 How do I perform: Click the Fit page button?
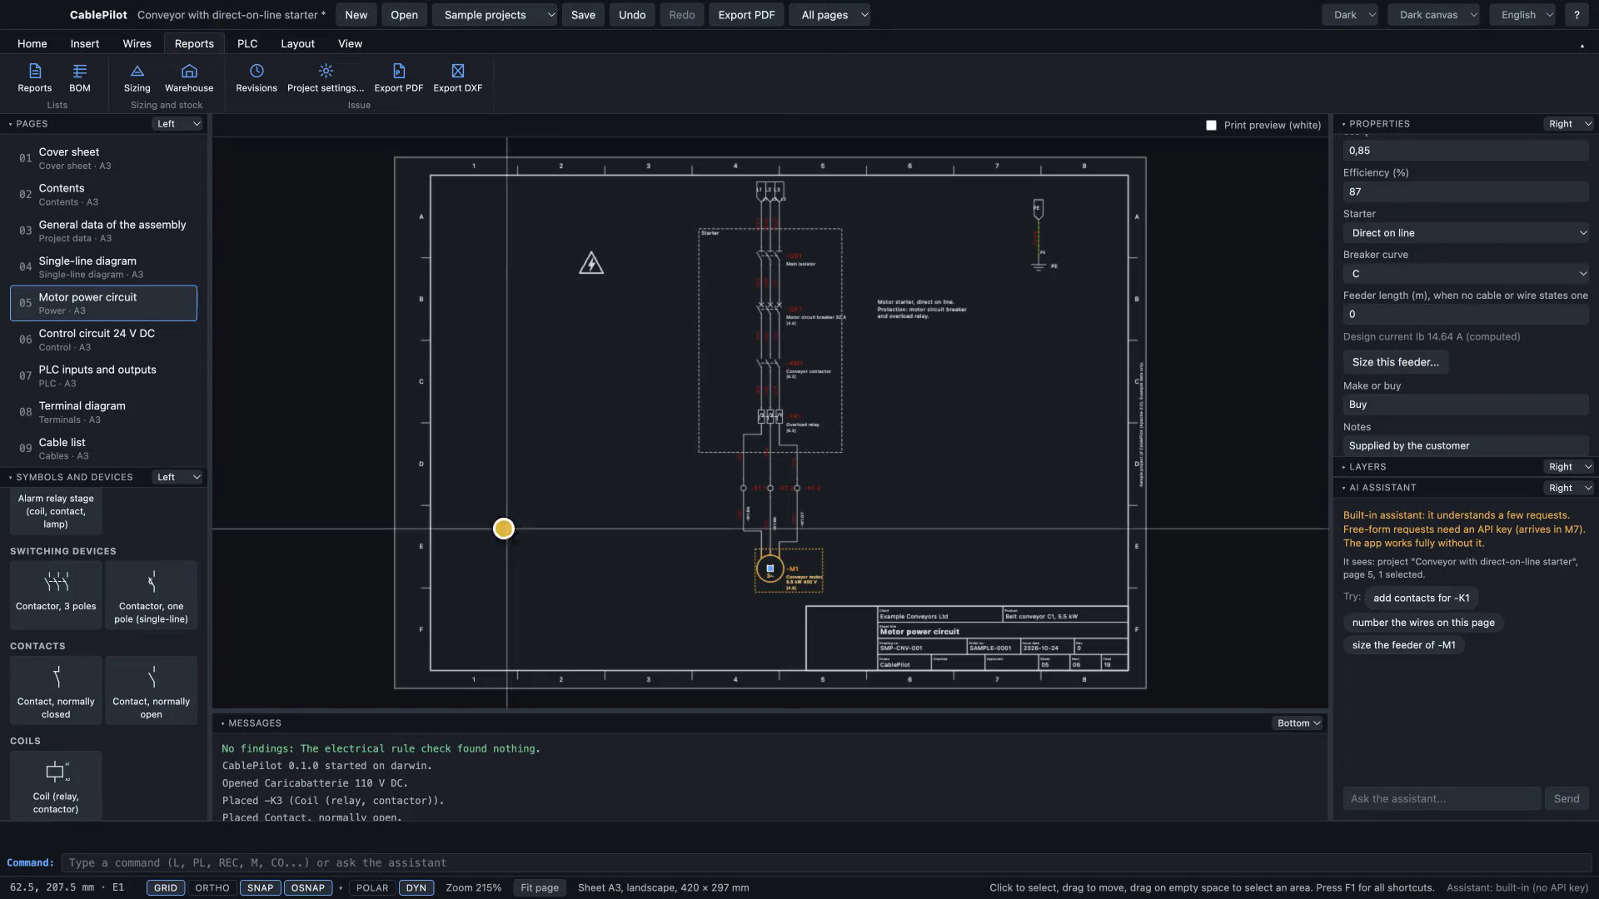click(540, 888)
